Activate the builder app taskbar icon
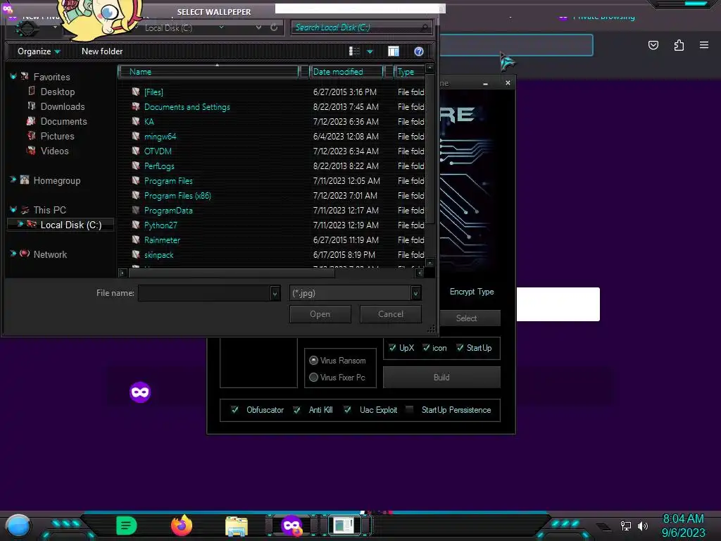 [x=344, y=526]
